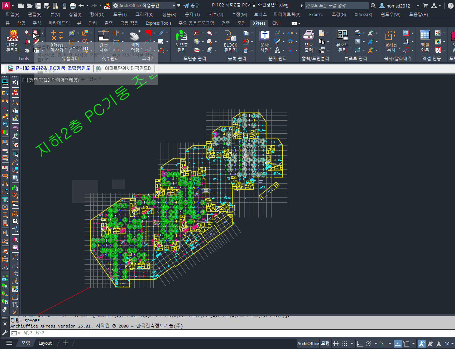Launch the XPress 계산기 calculator
Image resolution: width=455 pixels, height=349 pixels.
pos(57,41)
